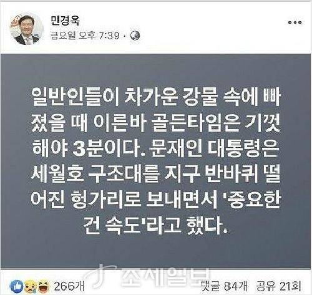Screen dimensions: 312x295
Task: Open the post timestamp 금요일 오후 7:39
Action: [85, 36]
